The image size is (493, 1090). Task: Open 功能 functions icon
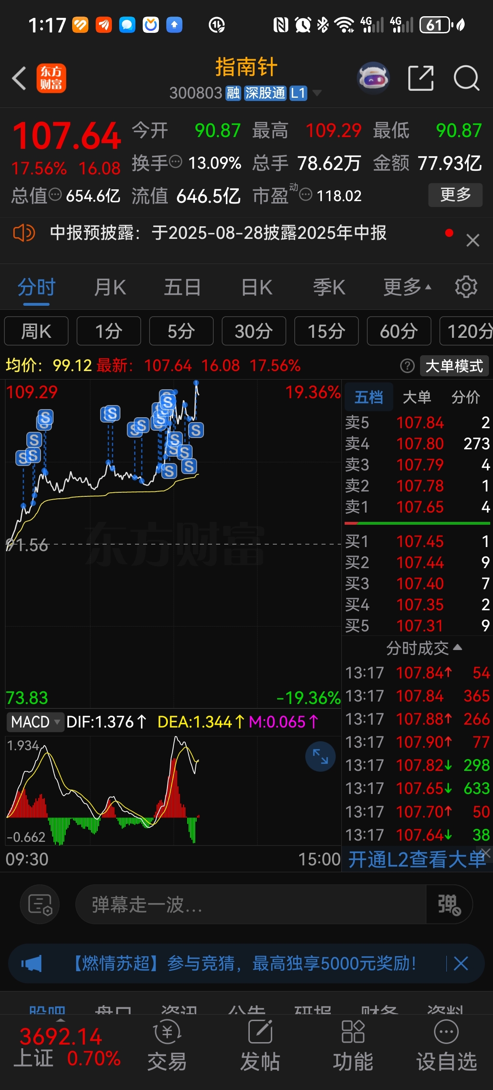pos(353,1046)
